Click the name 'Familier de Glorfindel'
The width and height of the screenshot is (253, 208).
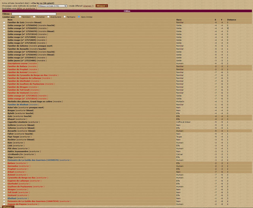[19, 81]
